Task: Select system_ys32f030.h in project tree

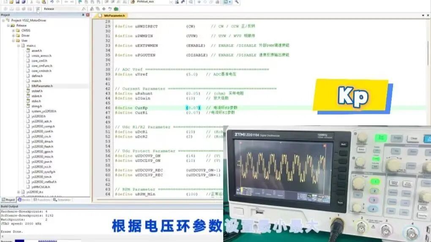Action: [x=44, y=111]
